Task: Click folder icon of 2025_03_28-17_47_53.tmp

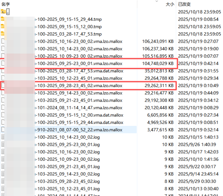Action: click(3, 34)
